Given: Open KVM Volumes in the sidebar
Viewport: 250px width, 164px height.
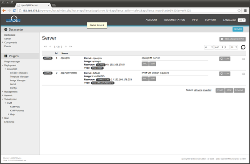Looking at the screenshot, I should 17,110.
